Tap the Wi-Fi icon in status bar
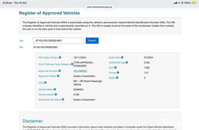The width and height of the screenshot is (199, 130). (x=179, y=3)
